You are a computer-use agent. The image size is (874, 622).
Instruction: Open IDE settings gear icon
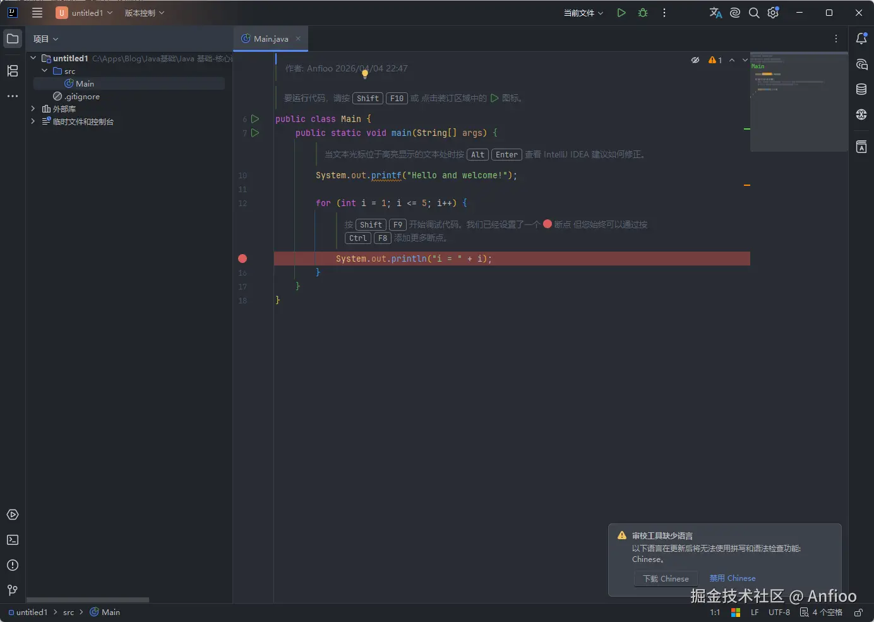point(773,13)
